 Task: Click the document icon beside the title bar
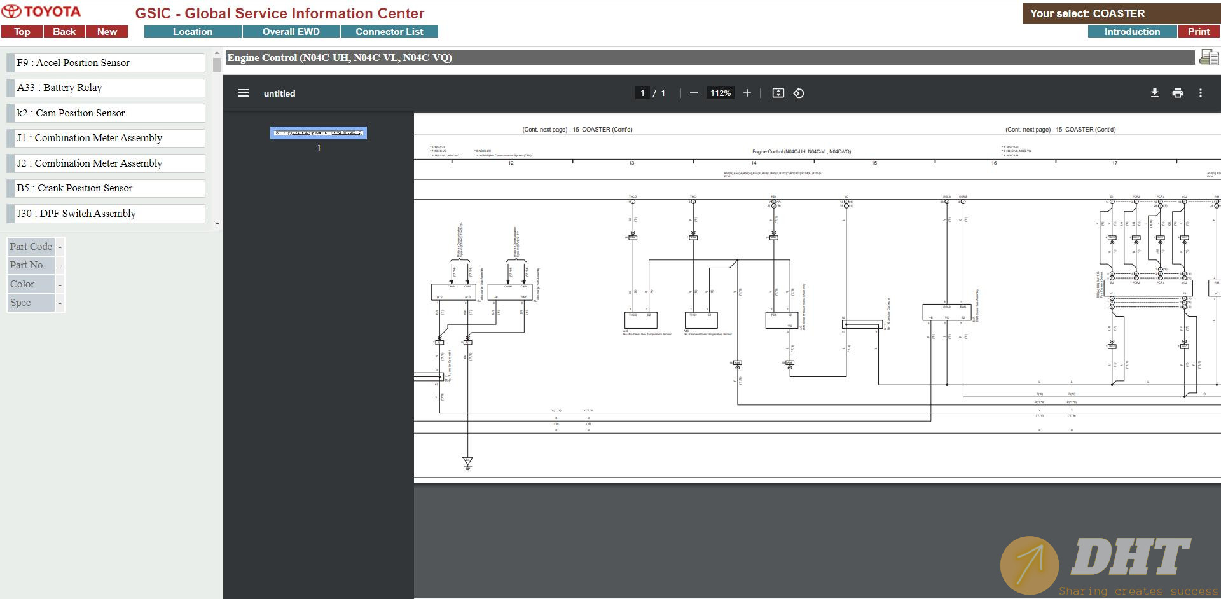tap(1209, 58)
